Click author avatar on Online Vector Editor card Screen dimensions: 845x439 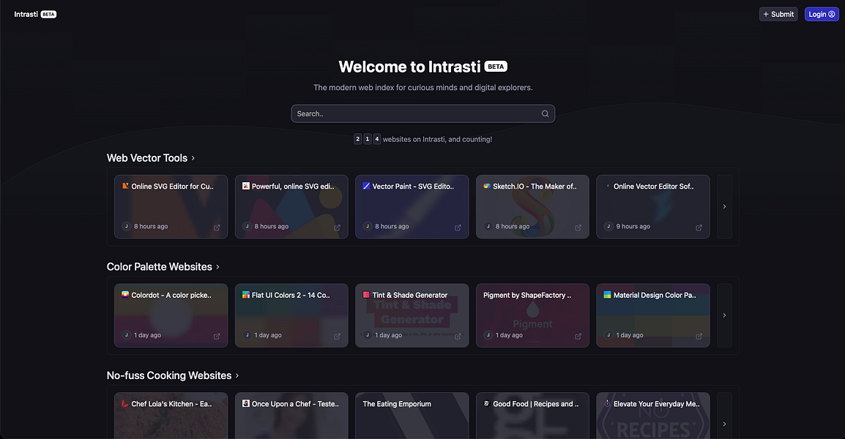pyautogui.click(x=608, y=226)
